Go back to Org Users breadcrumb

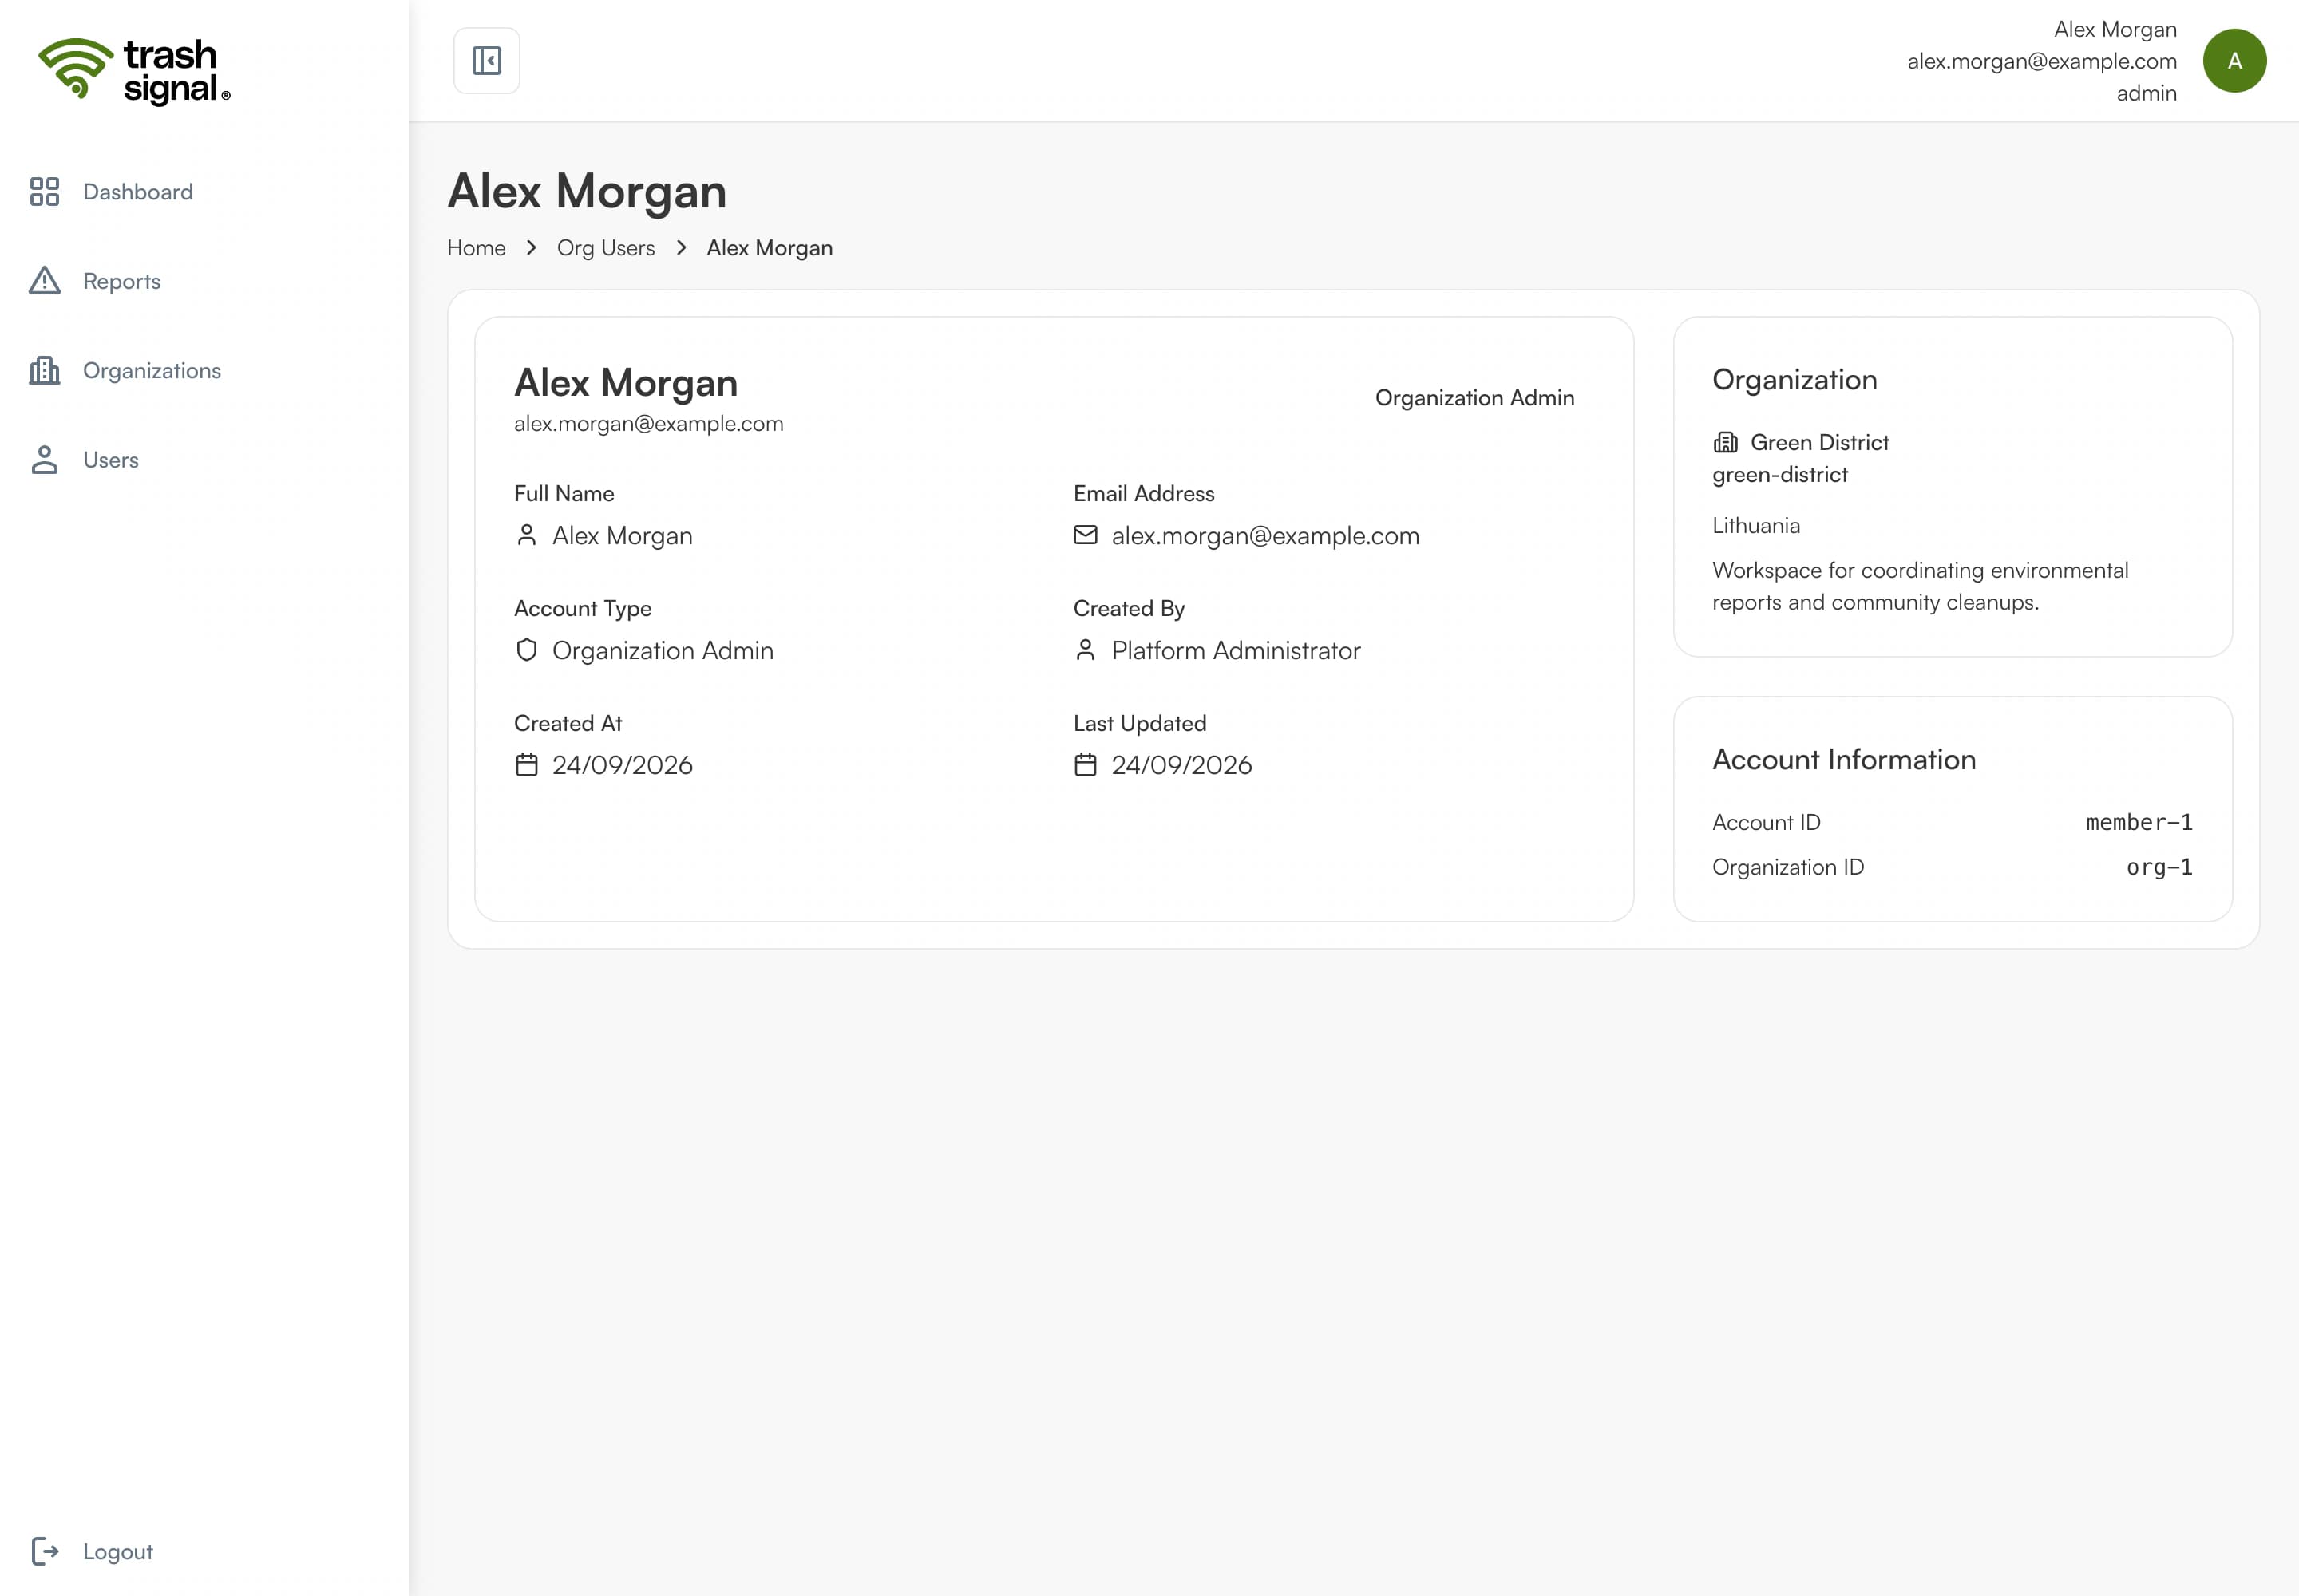click(606, 247)
